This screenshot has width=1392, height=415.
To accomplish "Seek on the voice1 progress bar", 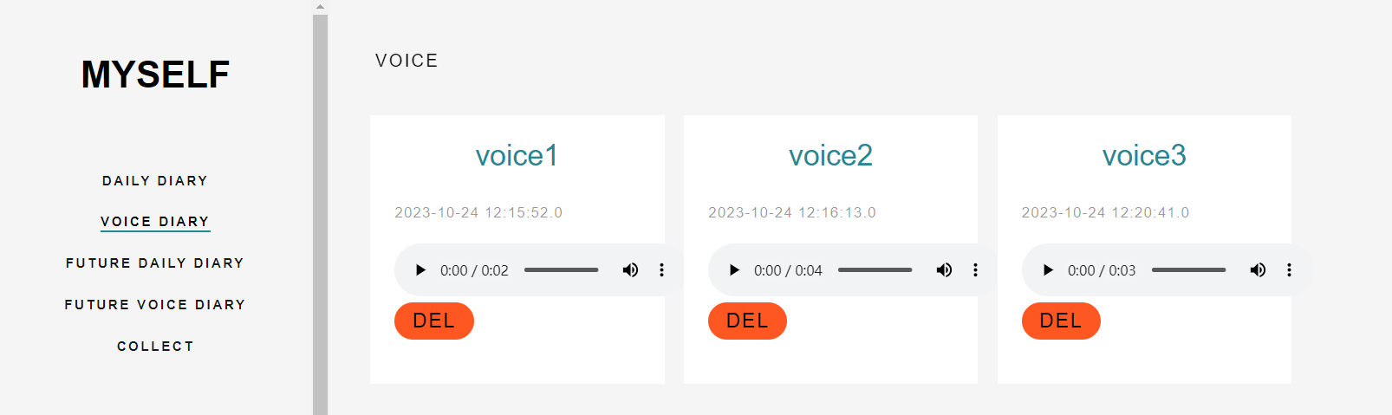I will click(x=561, y=270).
